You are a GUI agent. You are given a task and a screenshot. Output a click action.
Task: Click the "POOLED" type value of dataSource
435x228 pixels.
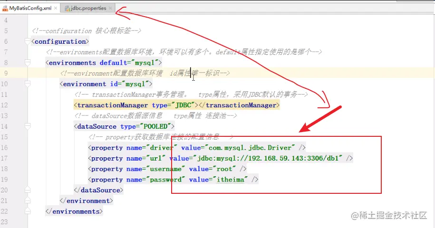pos(155,127)
